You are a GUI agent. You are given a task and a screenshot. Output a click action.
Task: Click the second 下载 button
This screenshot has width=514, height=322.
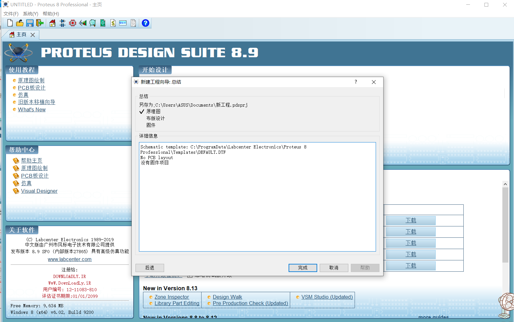pyautogui.click(x=411, y=232)
